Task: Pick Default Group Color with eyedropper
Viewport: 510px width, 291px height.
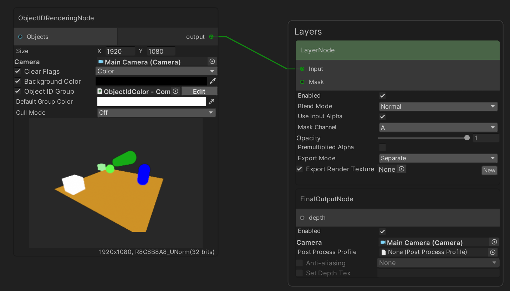Action: tap(211, 102)
